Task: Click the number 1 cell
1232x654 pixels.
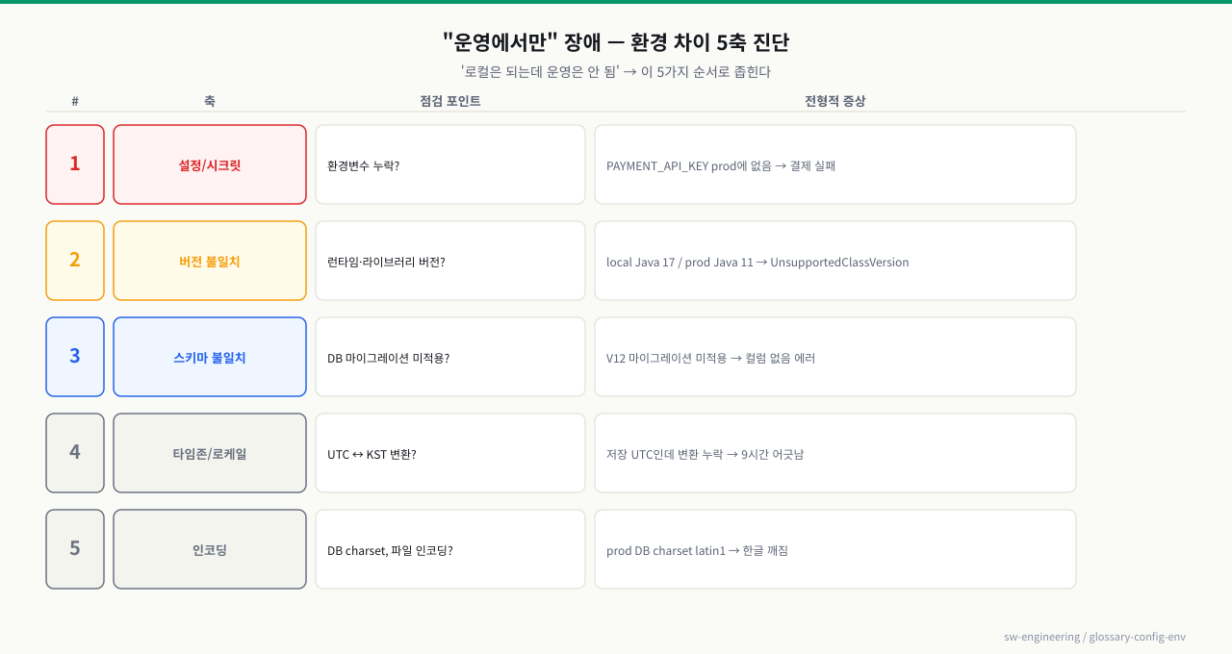Action: (x=75, y=164)
